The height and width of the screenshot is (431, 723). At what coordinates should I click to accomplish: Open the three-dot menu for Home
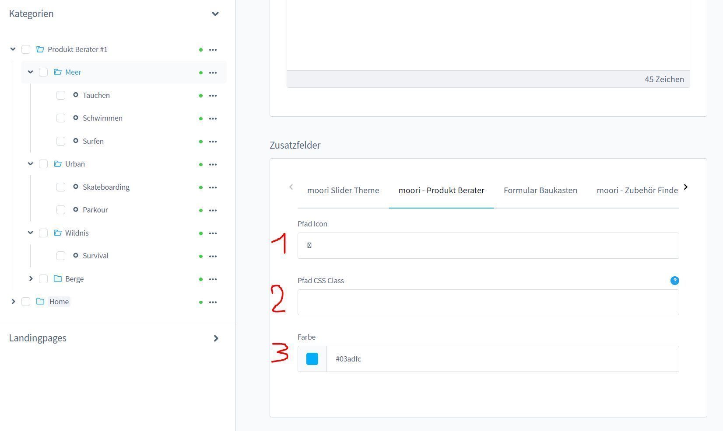coord(213,302)
